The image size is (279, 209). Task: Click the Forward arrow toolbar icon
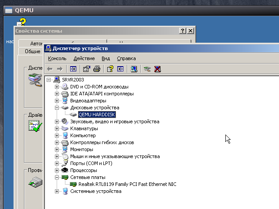coord(60,69)
